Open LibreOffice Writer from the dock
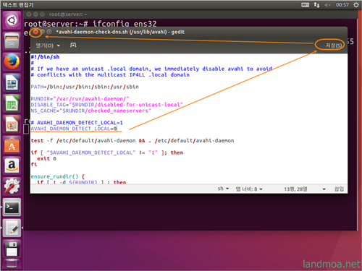This screenshot has width=362, height=271. (x=12, y=82)
